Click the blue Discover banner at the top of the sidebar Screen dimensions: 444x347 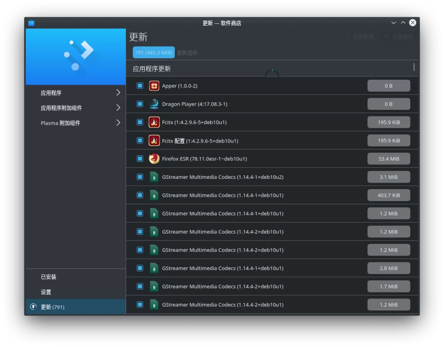coord(76,57)
